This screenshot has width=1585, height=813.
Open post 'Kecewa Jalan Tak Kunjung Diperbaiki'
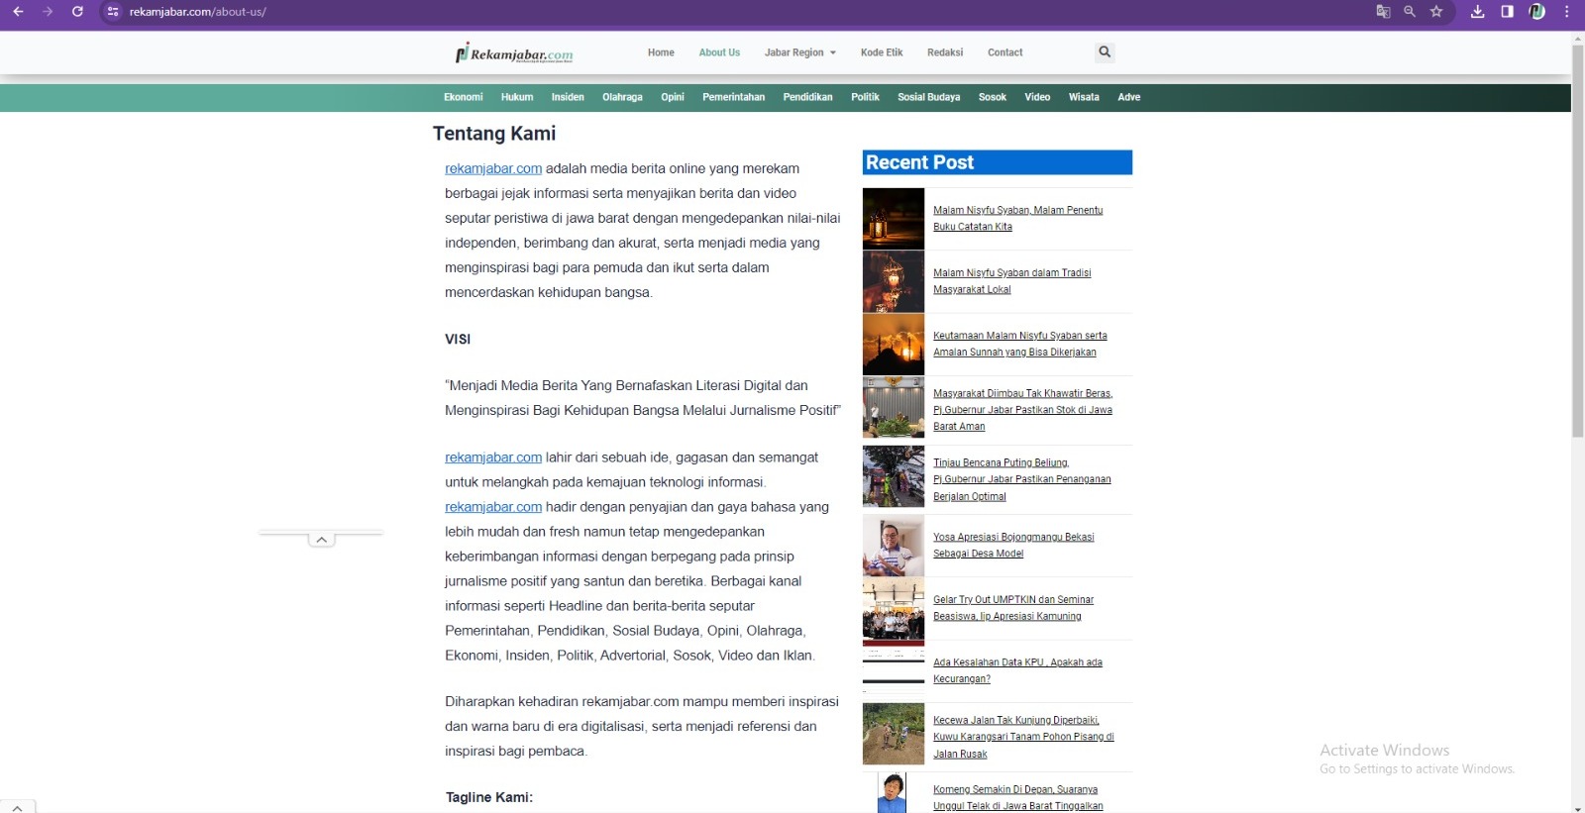[x=1023, y=737]
